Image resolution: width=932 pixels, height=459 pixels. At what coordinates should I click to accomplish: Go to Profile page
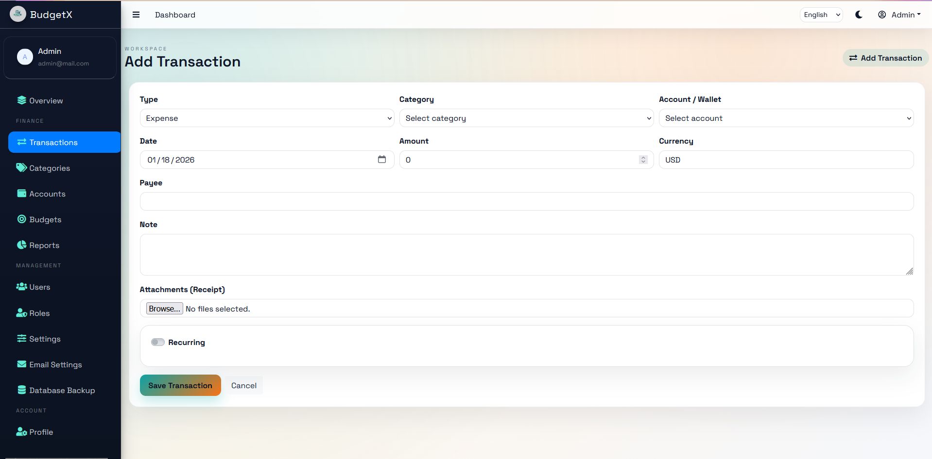[x=64, y=432]
